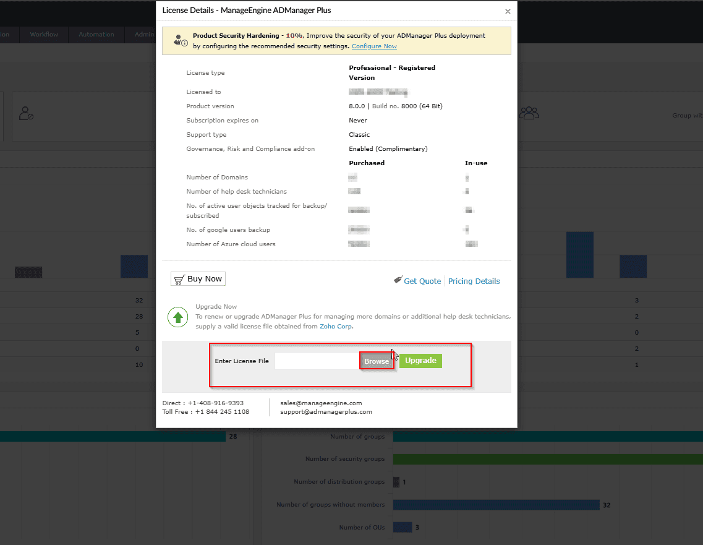This screenshot has width=703, height=545.
Task: Open the Zoho Corp link
Action: pos(336,327)
